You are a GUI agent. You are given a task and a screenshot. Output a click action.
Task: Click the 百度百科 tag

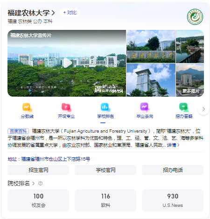pos(18,131)
